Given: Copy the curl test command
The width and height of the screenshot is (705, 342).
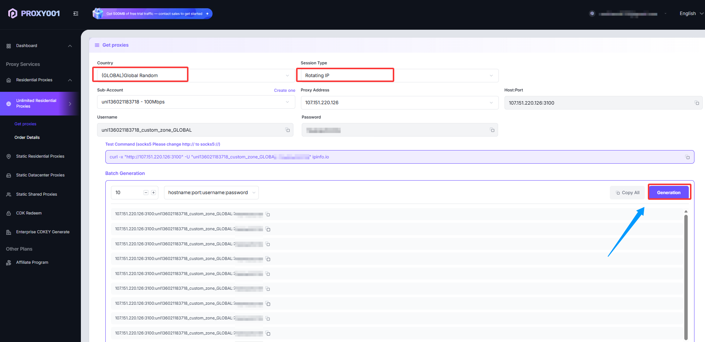Looking at the screenshot, I should point(687,157).
